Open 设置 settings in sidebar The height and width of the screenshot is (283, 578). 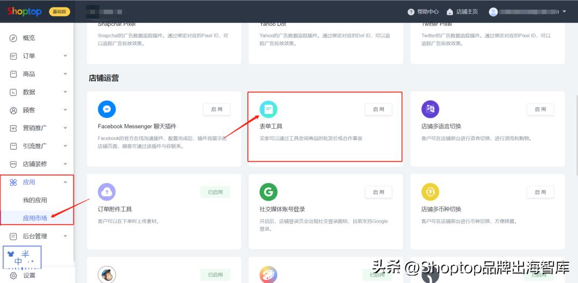point(29,276)
